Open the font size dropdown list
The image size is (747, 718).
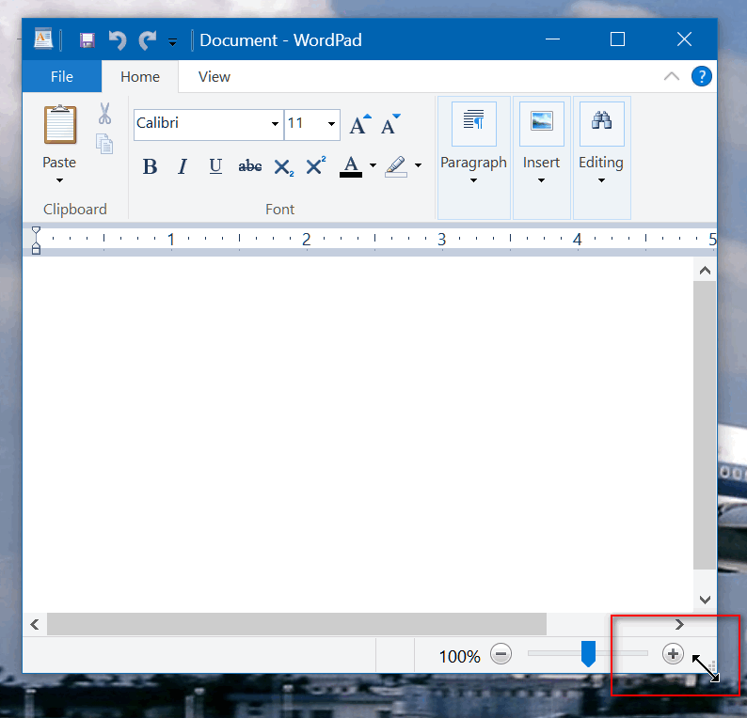coord(331,124)
